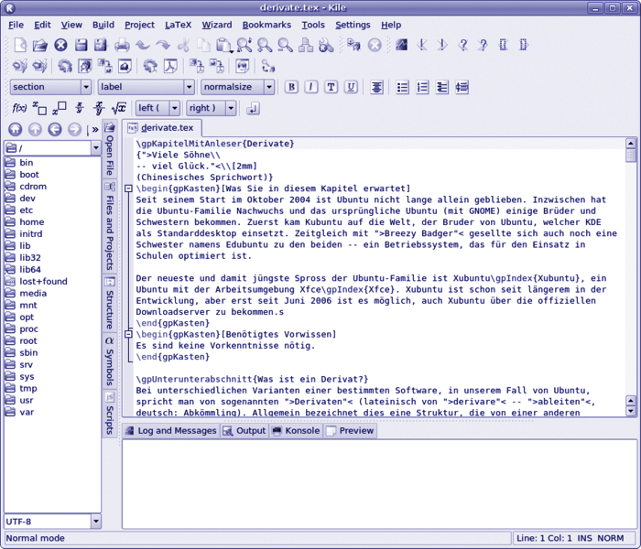The width and height of the screenshot is (641, 549).
Task: Expand the normalsize font size dropdown
Action: 237,87
